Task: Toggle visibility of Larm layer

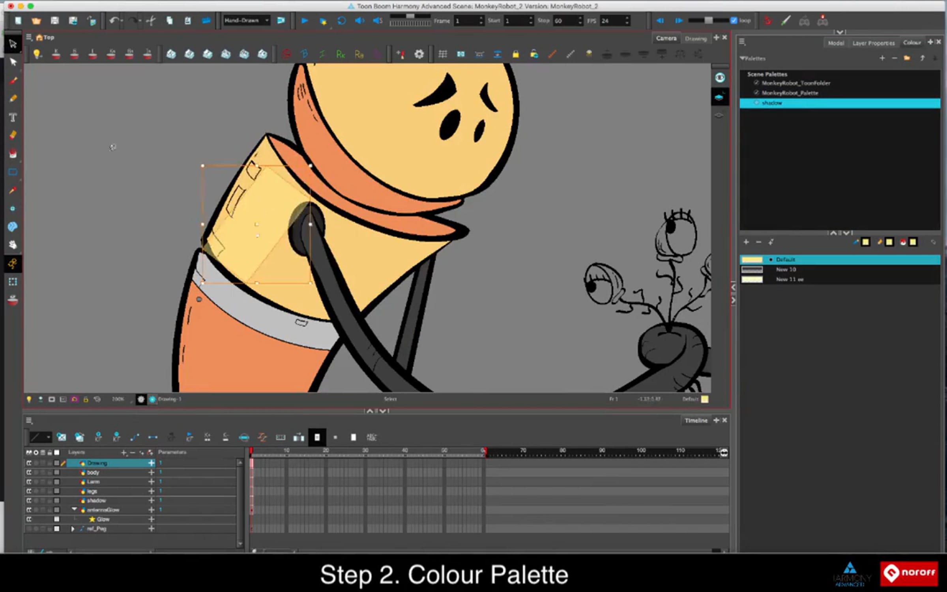Action: (x=29, y=481)
